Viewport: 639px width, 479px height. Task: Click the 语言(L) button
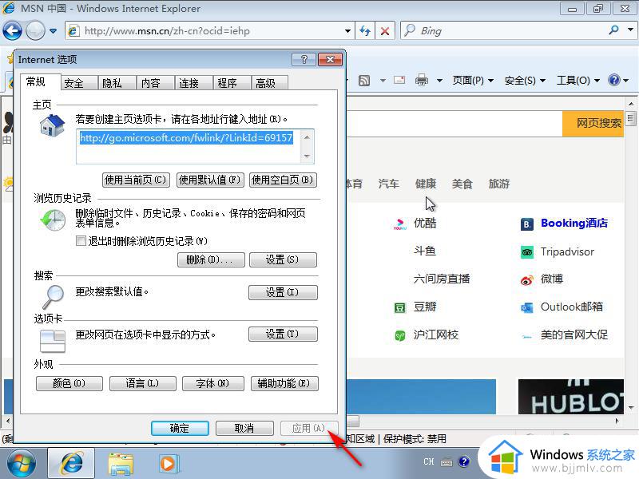pos(143,383)
